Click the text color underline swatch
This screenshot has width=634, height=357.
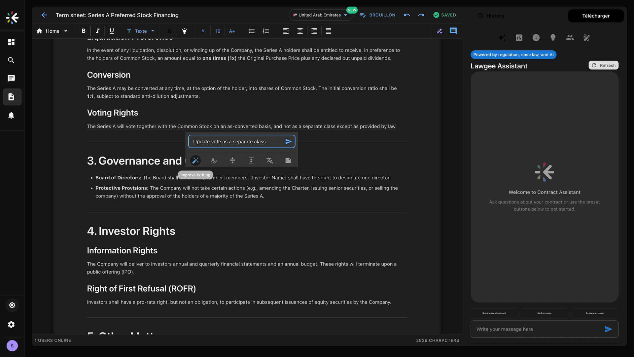169,31
